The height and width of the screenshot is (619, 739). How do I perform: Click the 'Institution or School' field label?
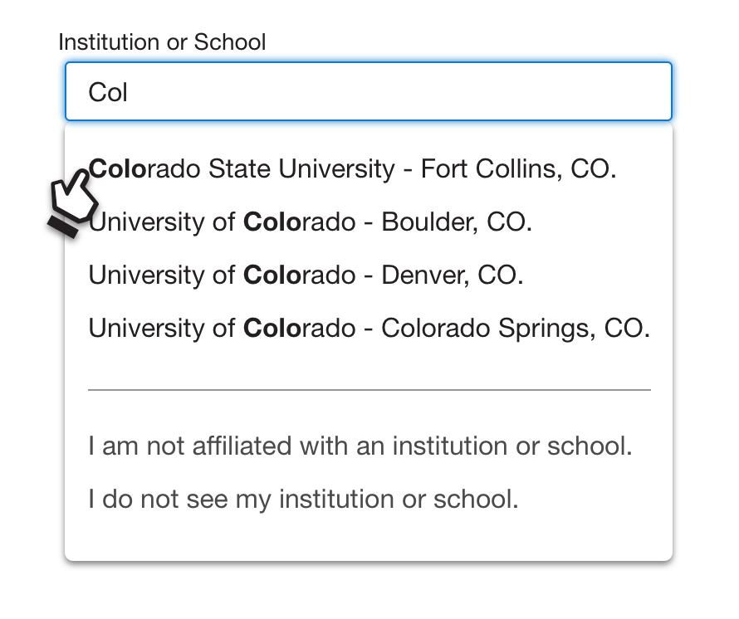point(162,42)
